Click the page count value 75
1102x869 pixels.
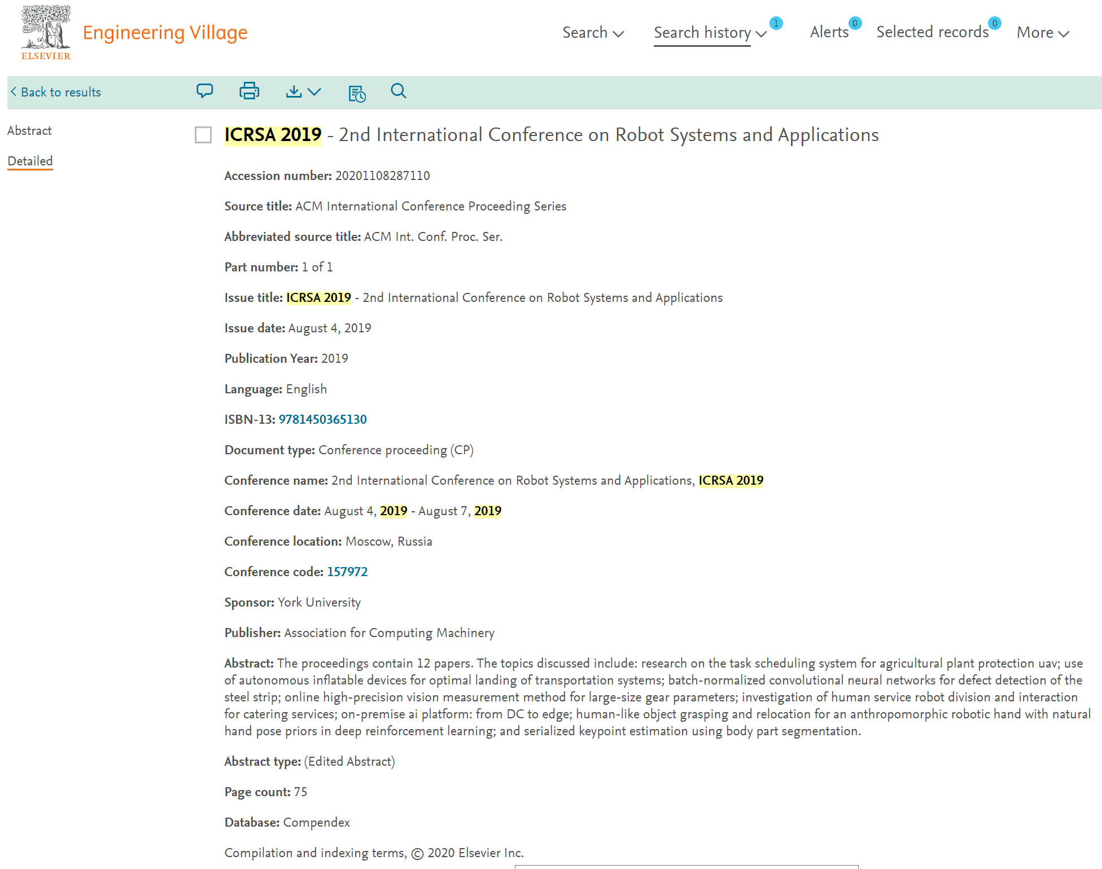pos(300,792)
